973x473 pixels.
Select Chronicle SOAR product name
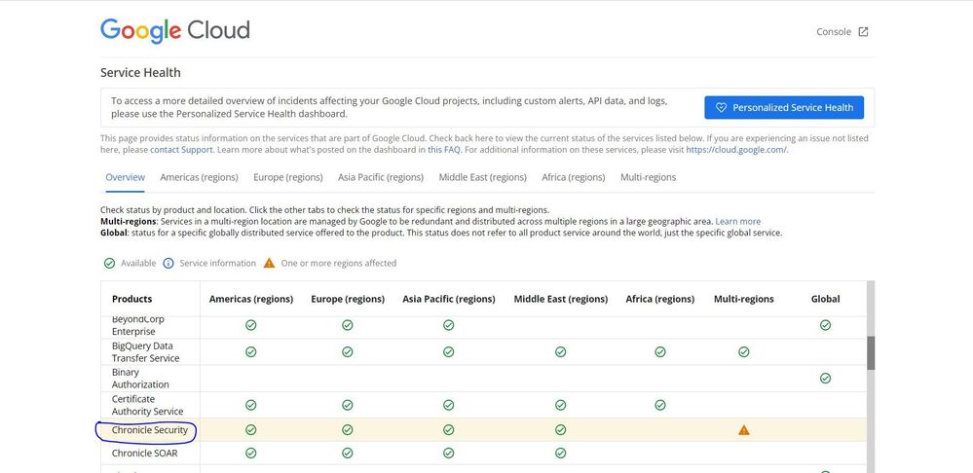(144, 454)
